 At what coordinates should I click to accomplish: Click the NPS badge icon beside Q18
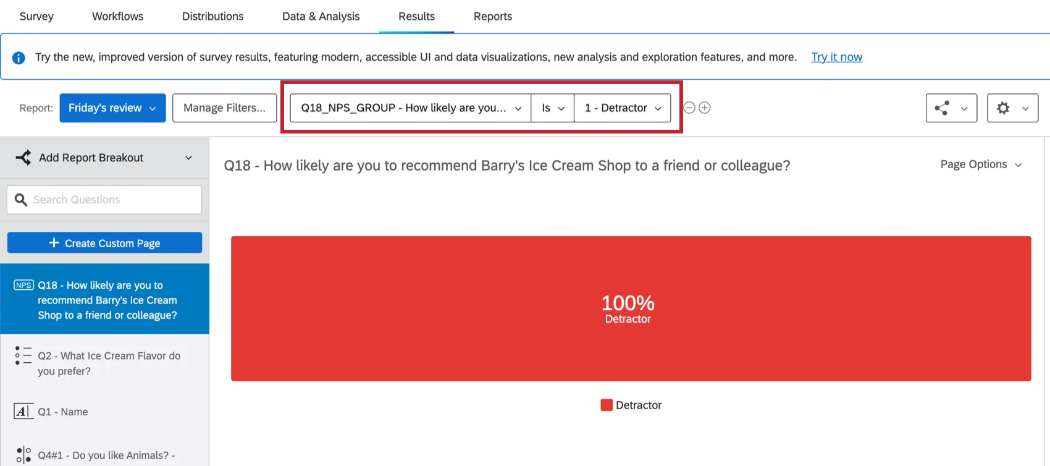coord(23,285)
